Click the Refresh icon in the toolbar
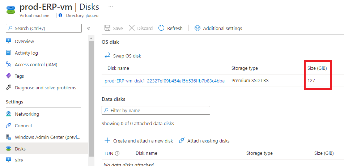Viewport: 344px width, 166px height. point(161,28)
